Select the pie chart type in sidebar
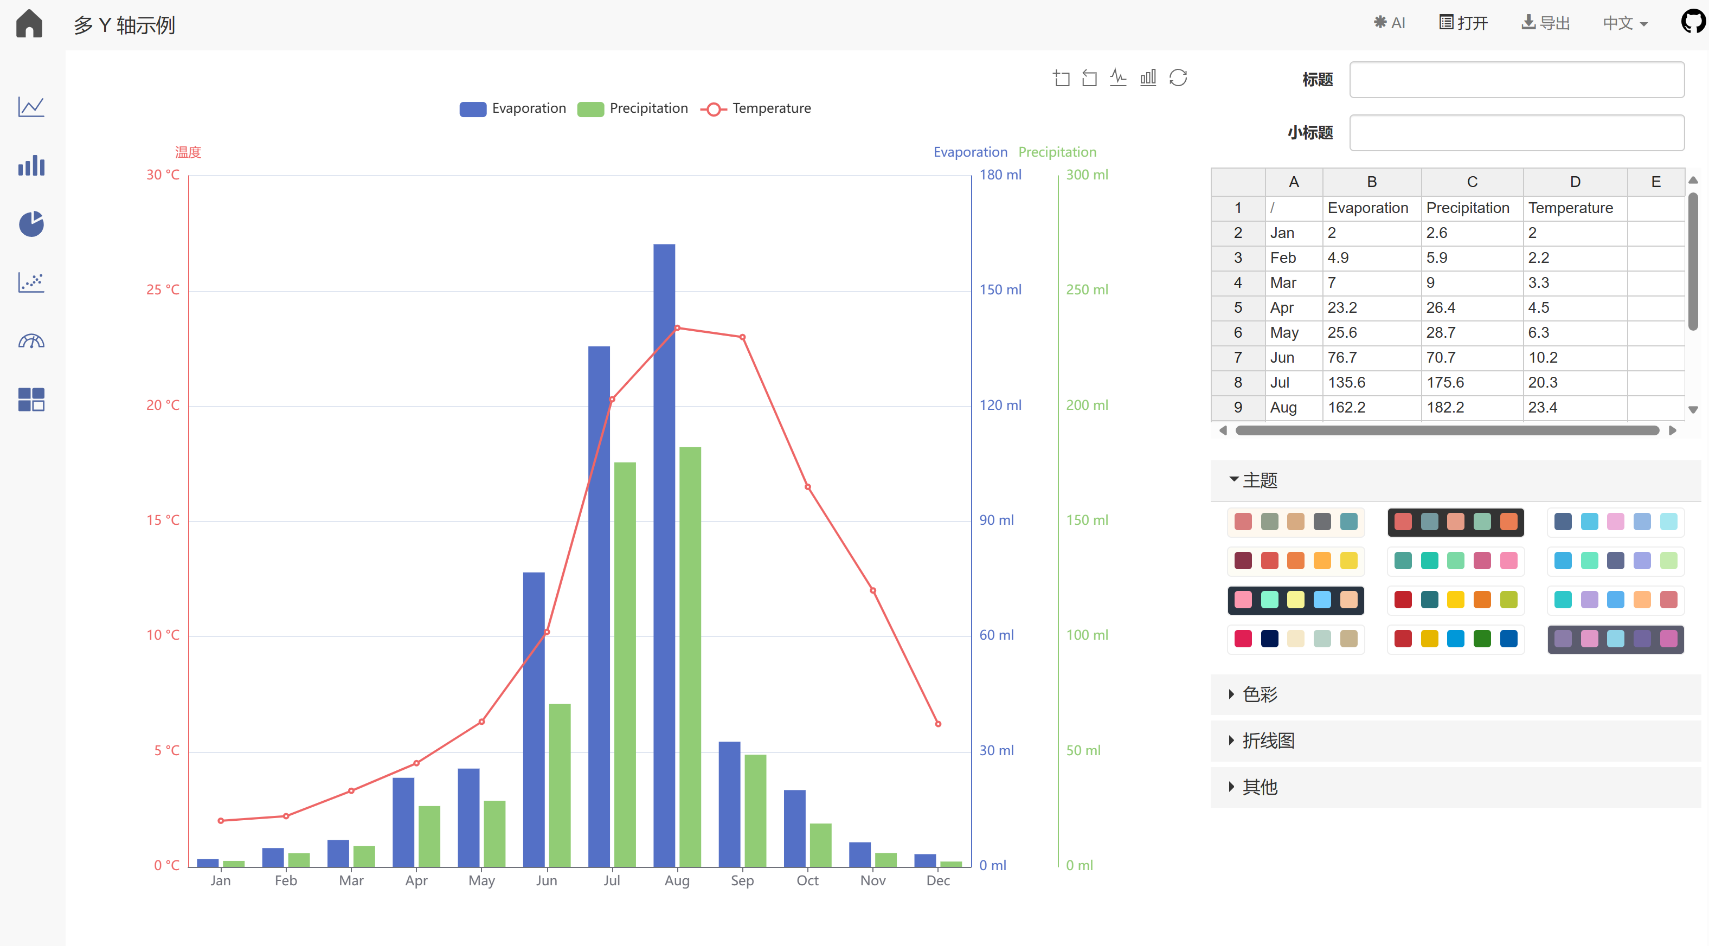Screen dimensions: 1709x946 pyautogui.click(x=30, y=224)
